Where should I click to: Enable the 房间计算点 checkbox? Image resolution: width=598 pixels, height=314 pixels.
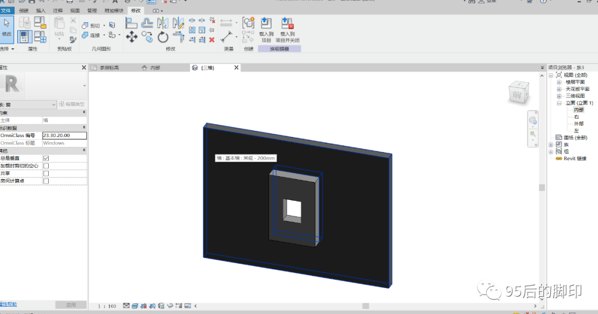click(x=46, y=181)
